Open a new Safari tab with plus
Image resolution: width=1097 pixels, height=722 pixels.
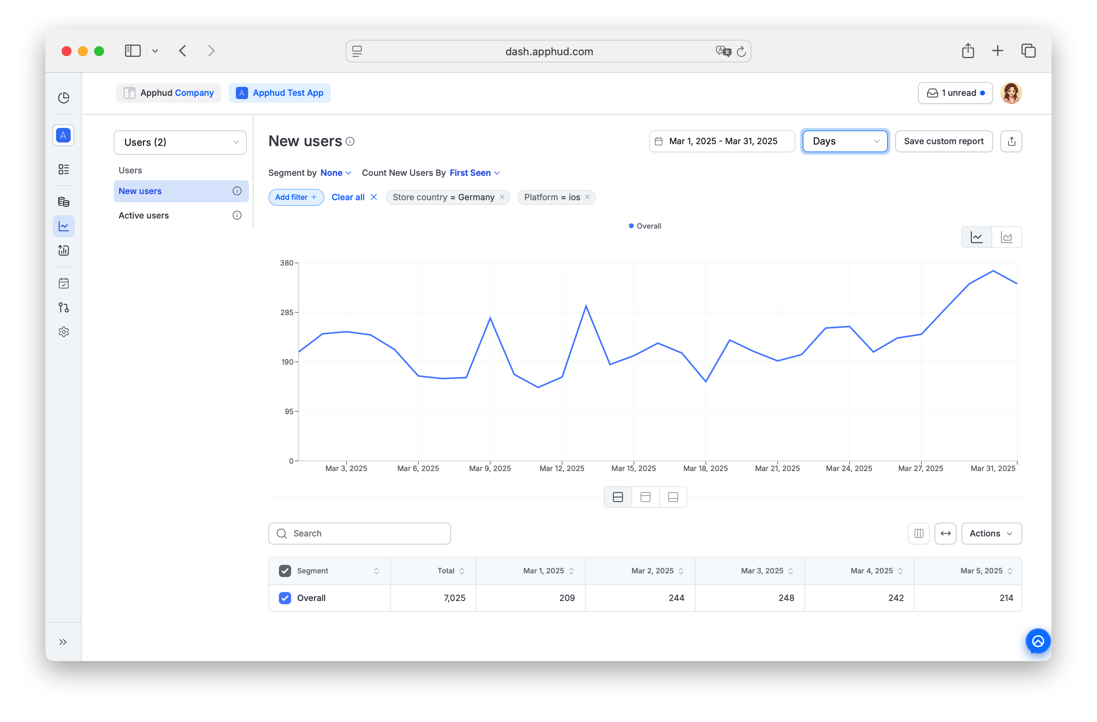tap(998, 51)
